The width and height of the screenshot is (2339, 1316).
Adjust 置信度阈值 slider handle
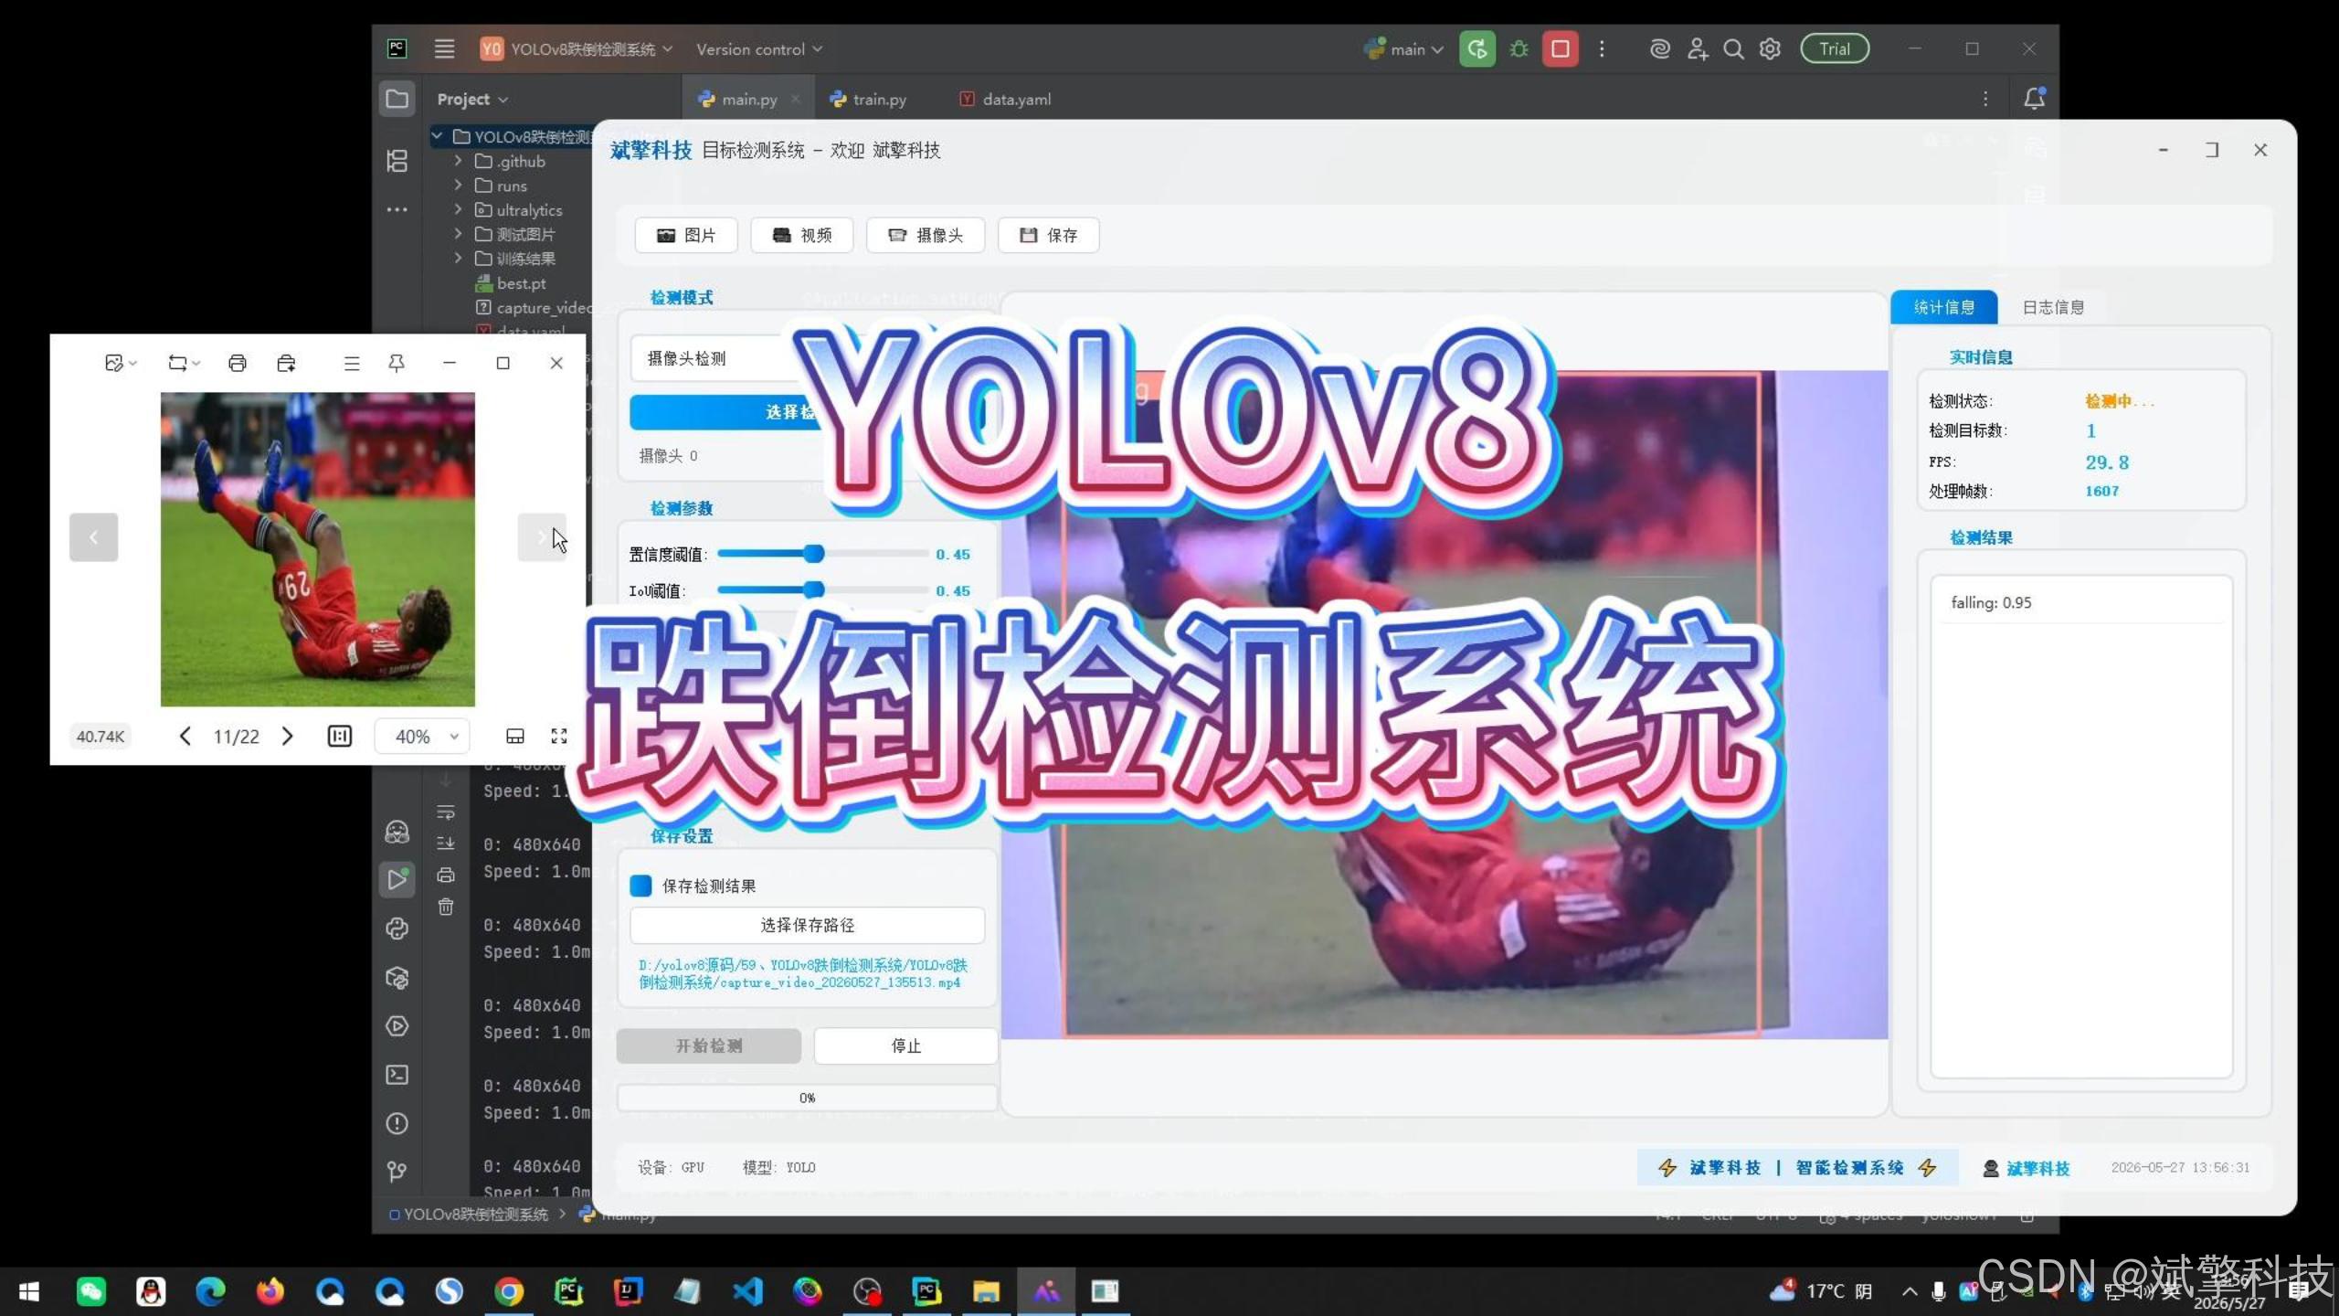[x=813, y=553]
